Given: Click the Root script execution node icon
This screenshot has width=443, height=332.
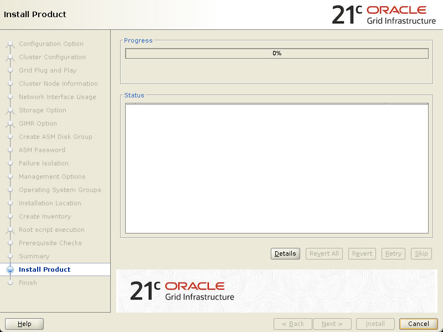Looking at the screenshot, I should (10, 230).
